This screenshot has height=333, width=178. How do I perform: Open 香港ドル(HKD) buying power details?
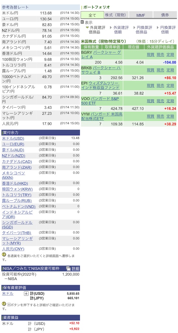[x=15, y=183]
